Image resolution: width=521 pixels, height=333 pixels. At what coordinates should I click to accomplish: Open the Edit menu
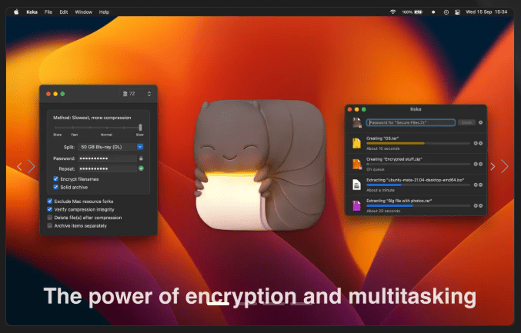63,12
